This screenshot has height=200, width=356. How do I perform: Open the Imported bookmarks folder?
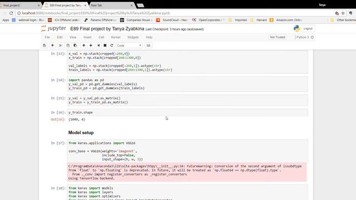tap(238, 20)
